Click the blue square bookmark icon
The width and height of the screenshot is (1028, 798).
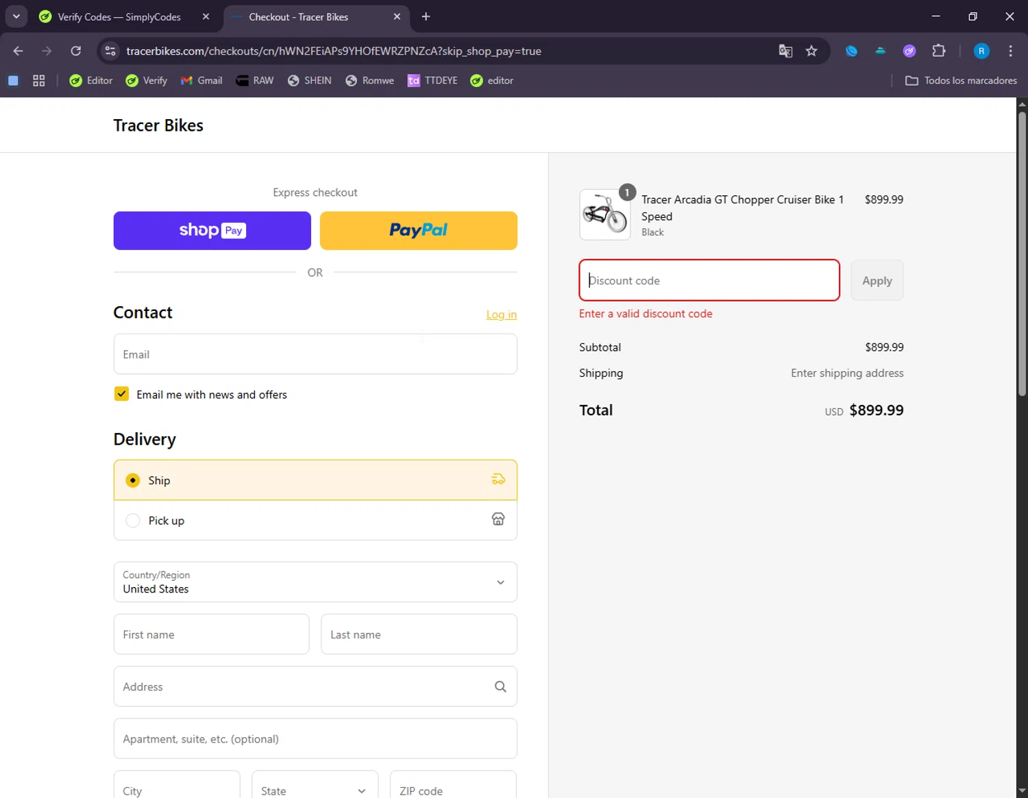click(13, 80)
